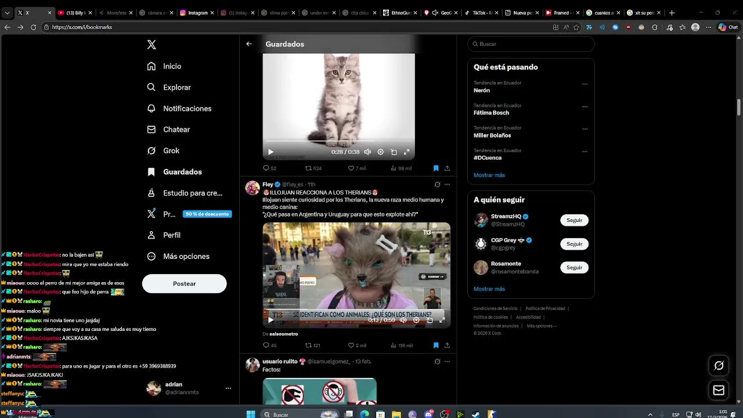Expand Más opciones menu
Image resolution: width=743 pixels, height=418 pixels.
(x=178, y=256)
